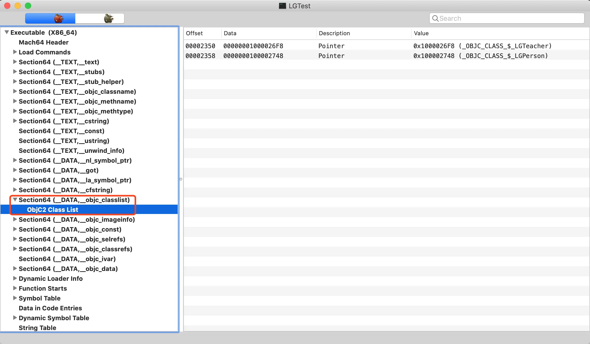Click the LGTest title bar file icon

(x=282, y=6)
